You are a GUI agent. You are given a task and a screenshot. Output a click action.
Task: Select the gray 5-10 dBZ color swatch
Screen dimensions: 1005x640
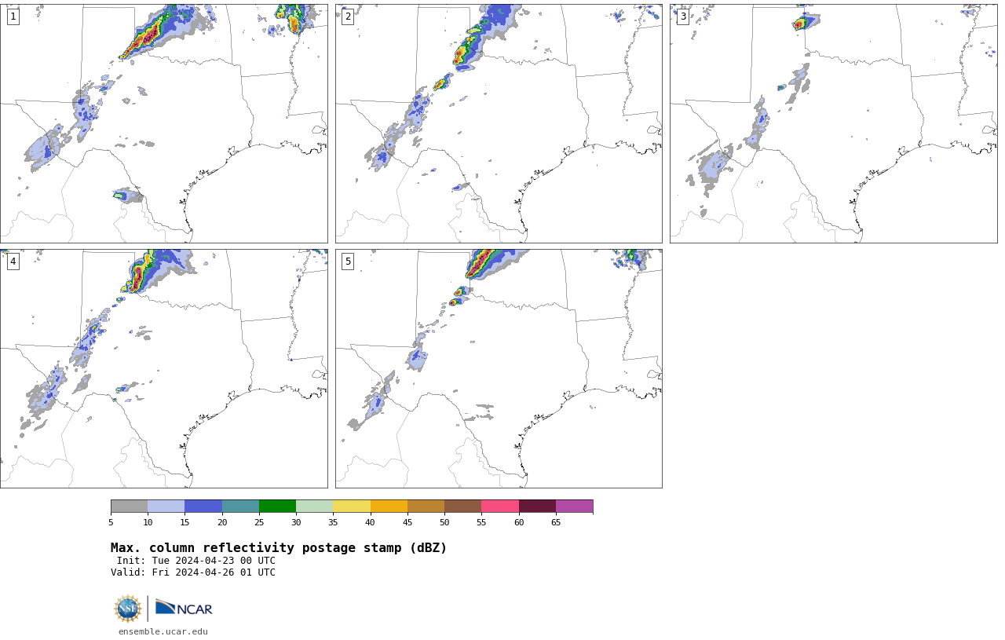(129, 507)
